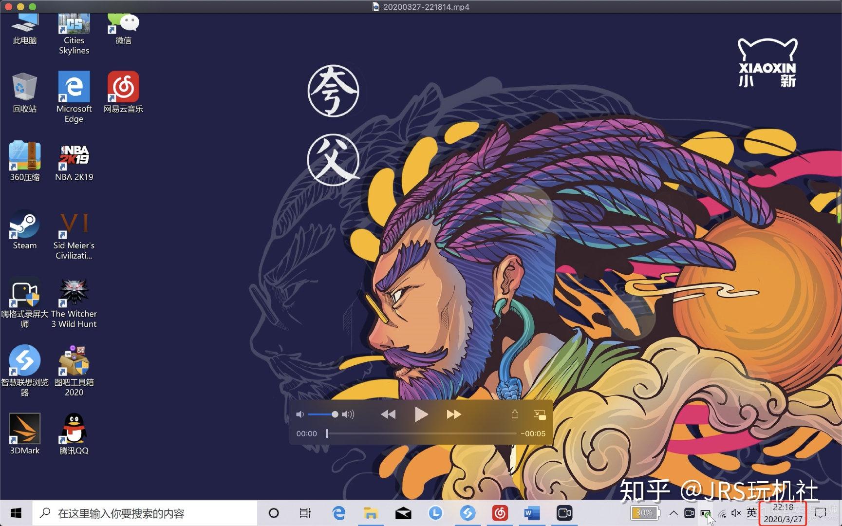
Task: Switch the 英 input method indicator
Action: [752, 512]
